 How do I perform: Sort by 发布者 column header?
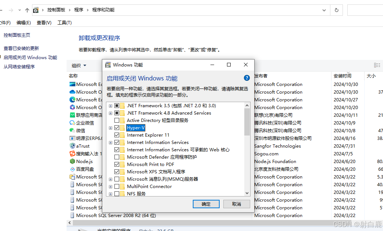click(x=261, y=76)
